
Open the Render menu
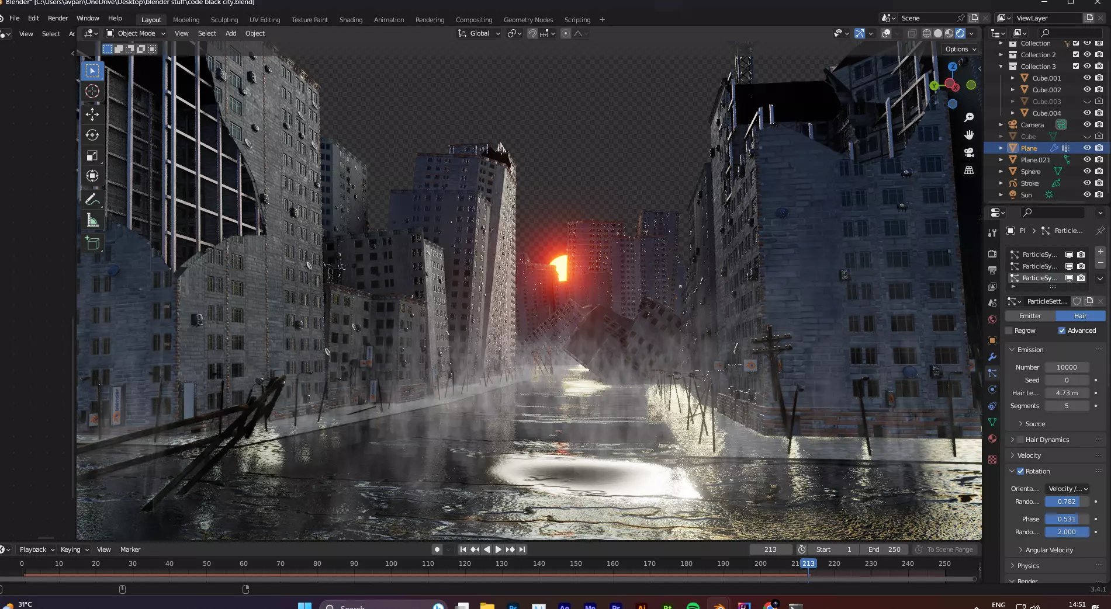tap(58, 18)
